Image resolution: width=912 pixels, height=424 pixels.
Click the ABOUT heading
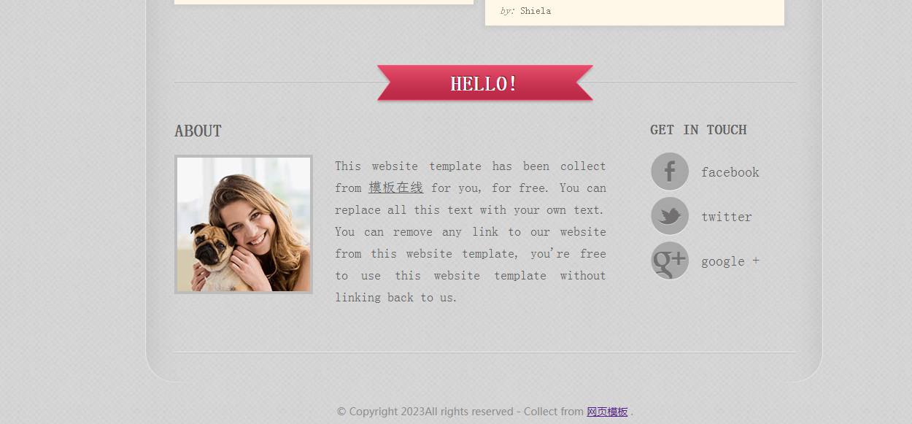pos(198,131)
